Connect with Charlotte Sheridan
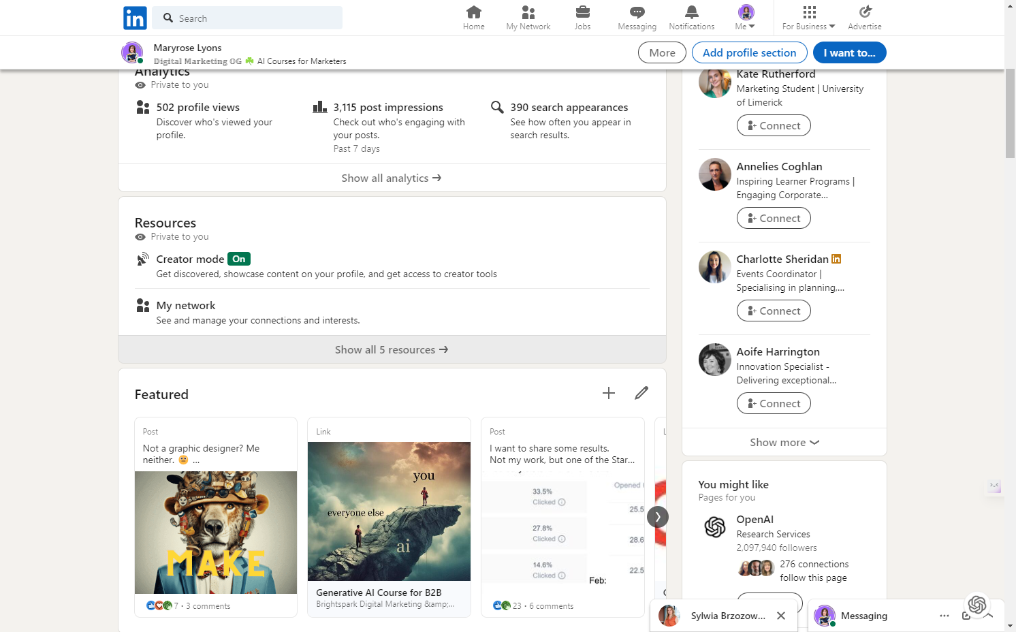 point(774,311)
